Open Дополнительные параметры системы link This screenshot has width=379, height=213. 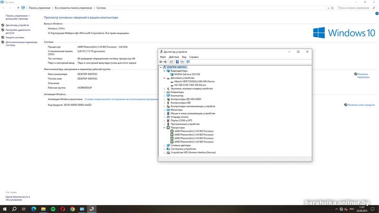click(x=21, y=44)
